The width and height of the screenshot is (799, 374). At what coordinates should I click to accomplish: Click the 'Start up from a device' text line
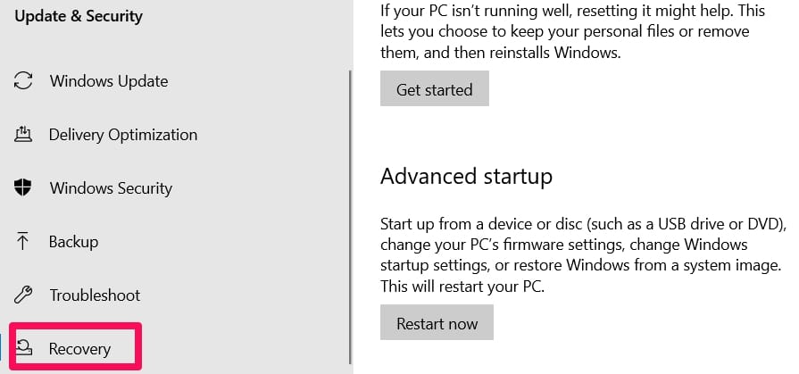coord(584,224)
